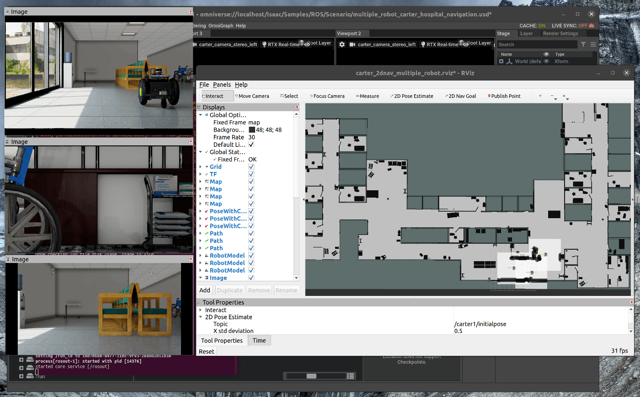Viewport: 640px width, 397px height.
Task: Select the 2D Nav Goal tool
Action: [460, 96]
